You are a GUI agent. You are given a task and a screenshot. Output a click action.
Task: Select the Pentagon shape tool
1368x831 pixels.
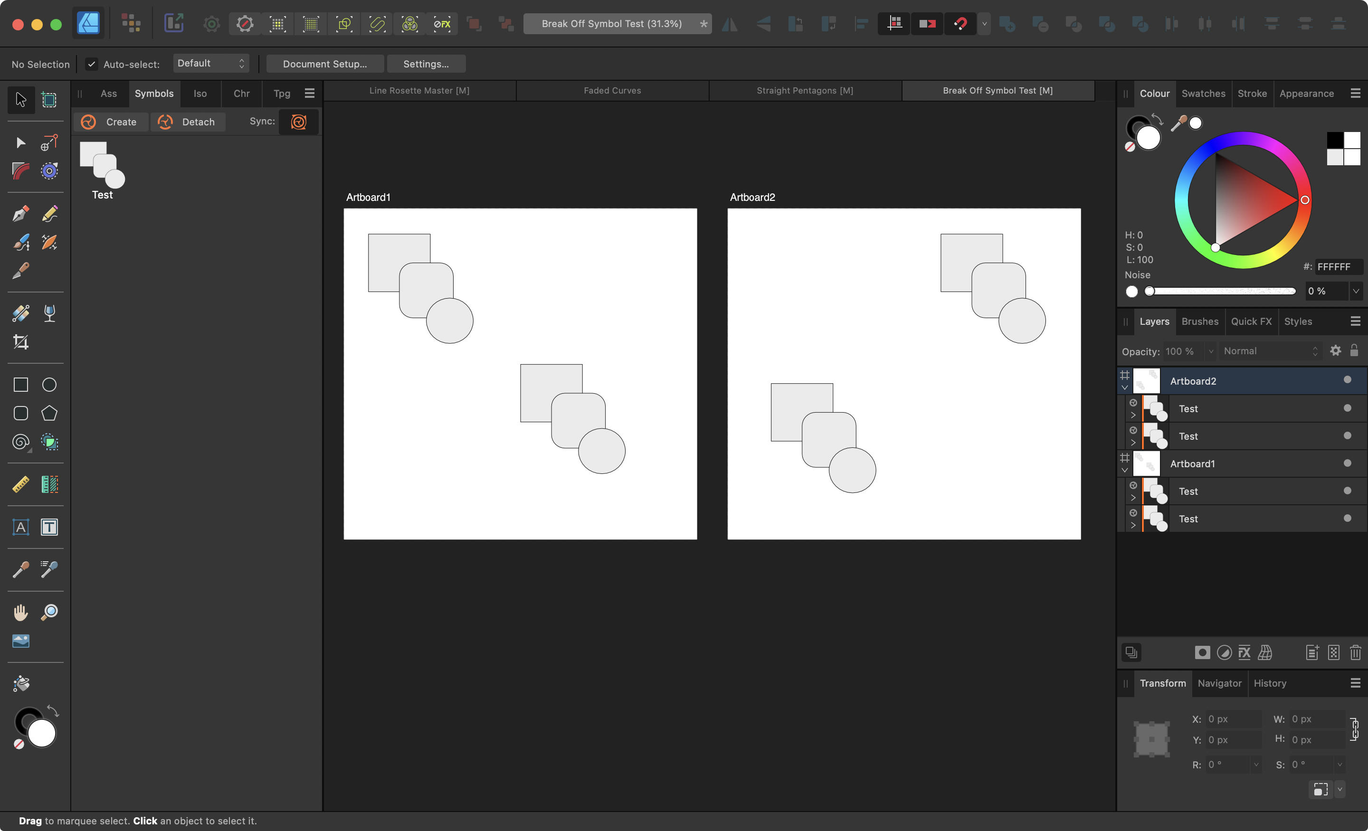tap(49, 413)
